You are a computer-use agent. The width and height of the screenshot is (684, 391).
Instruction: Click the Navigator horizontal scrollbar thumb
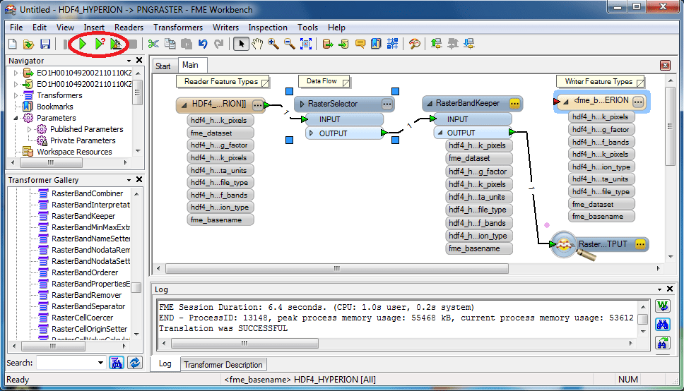(51, 162)
